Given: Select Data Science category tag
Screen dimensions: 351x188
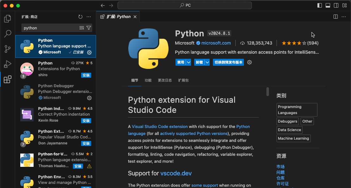Looking at the screenshot, I should click(290, 130).
